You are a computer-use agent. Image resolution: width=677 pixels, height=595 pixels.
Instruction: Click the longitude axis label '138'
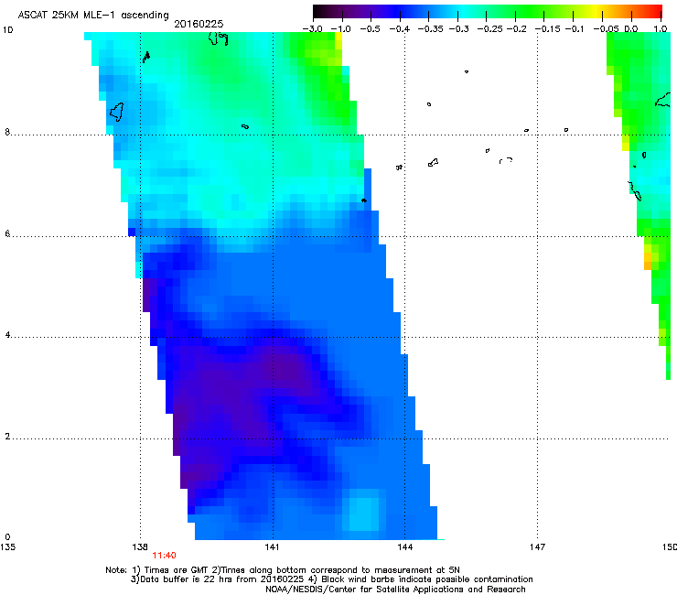[x=140, y=547]
